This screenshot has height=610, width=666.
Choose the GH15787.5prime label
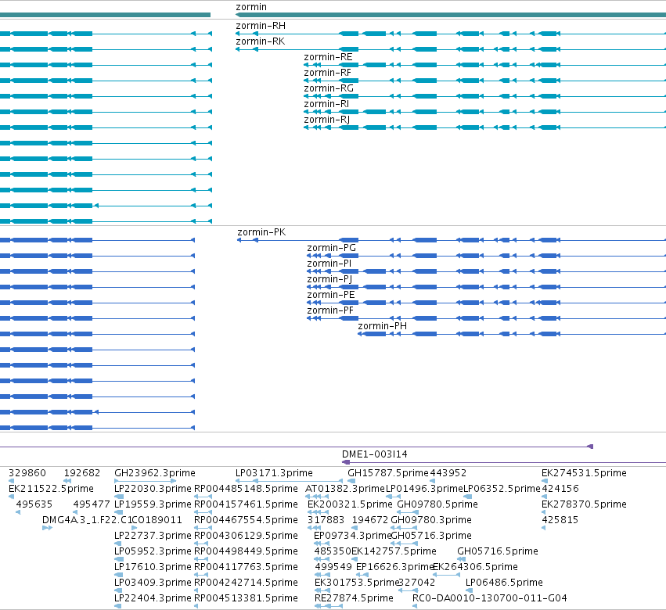(388, 473)
